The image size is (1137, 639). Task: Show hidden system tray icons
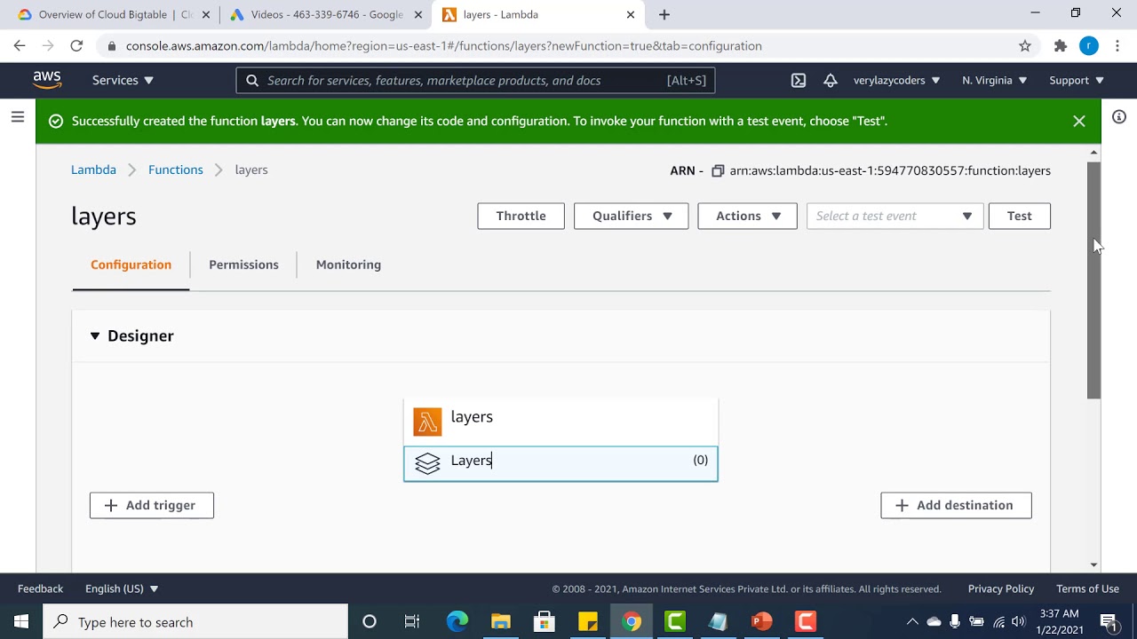912,621
